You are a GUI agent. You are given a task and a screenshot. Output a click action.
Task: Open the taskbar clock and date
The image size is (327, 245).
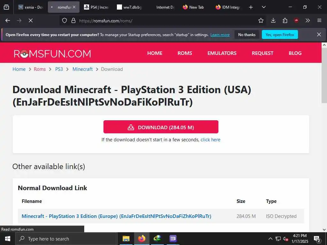300,239
